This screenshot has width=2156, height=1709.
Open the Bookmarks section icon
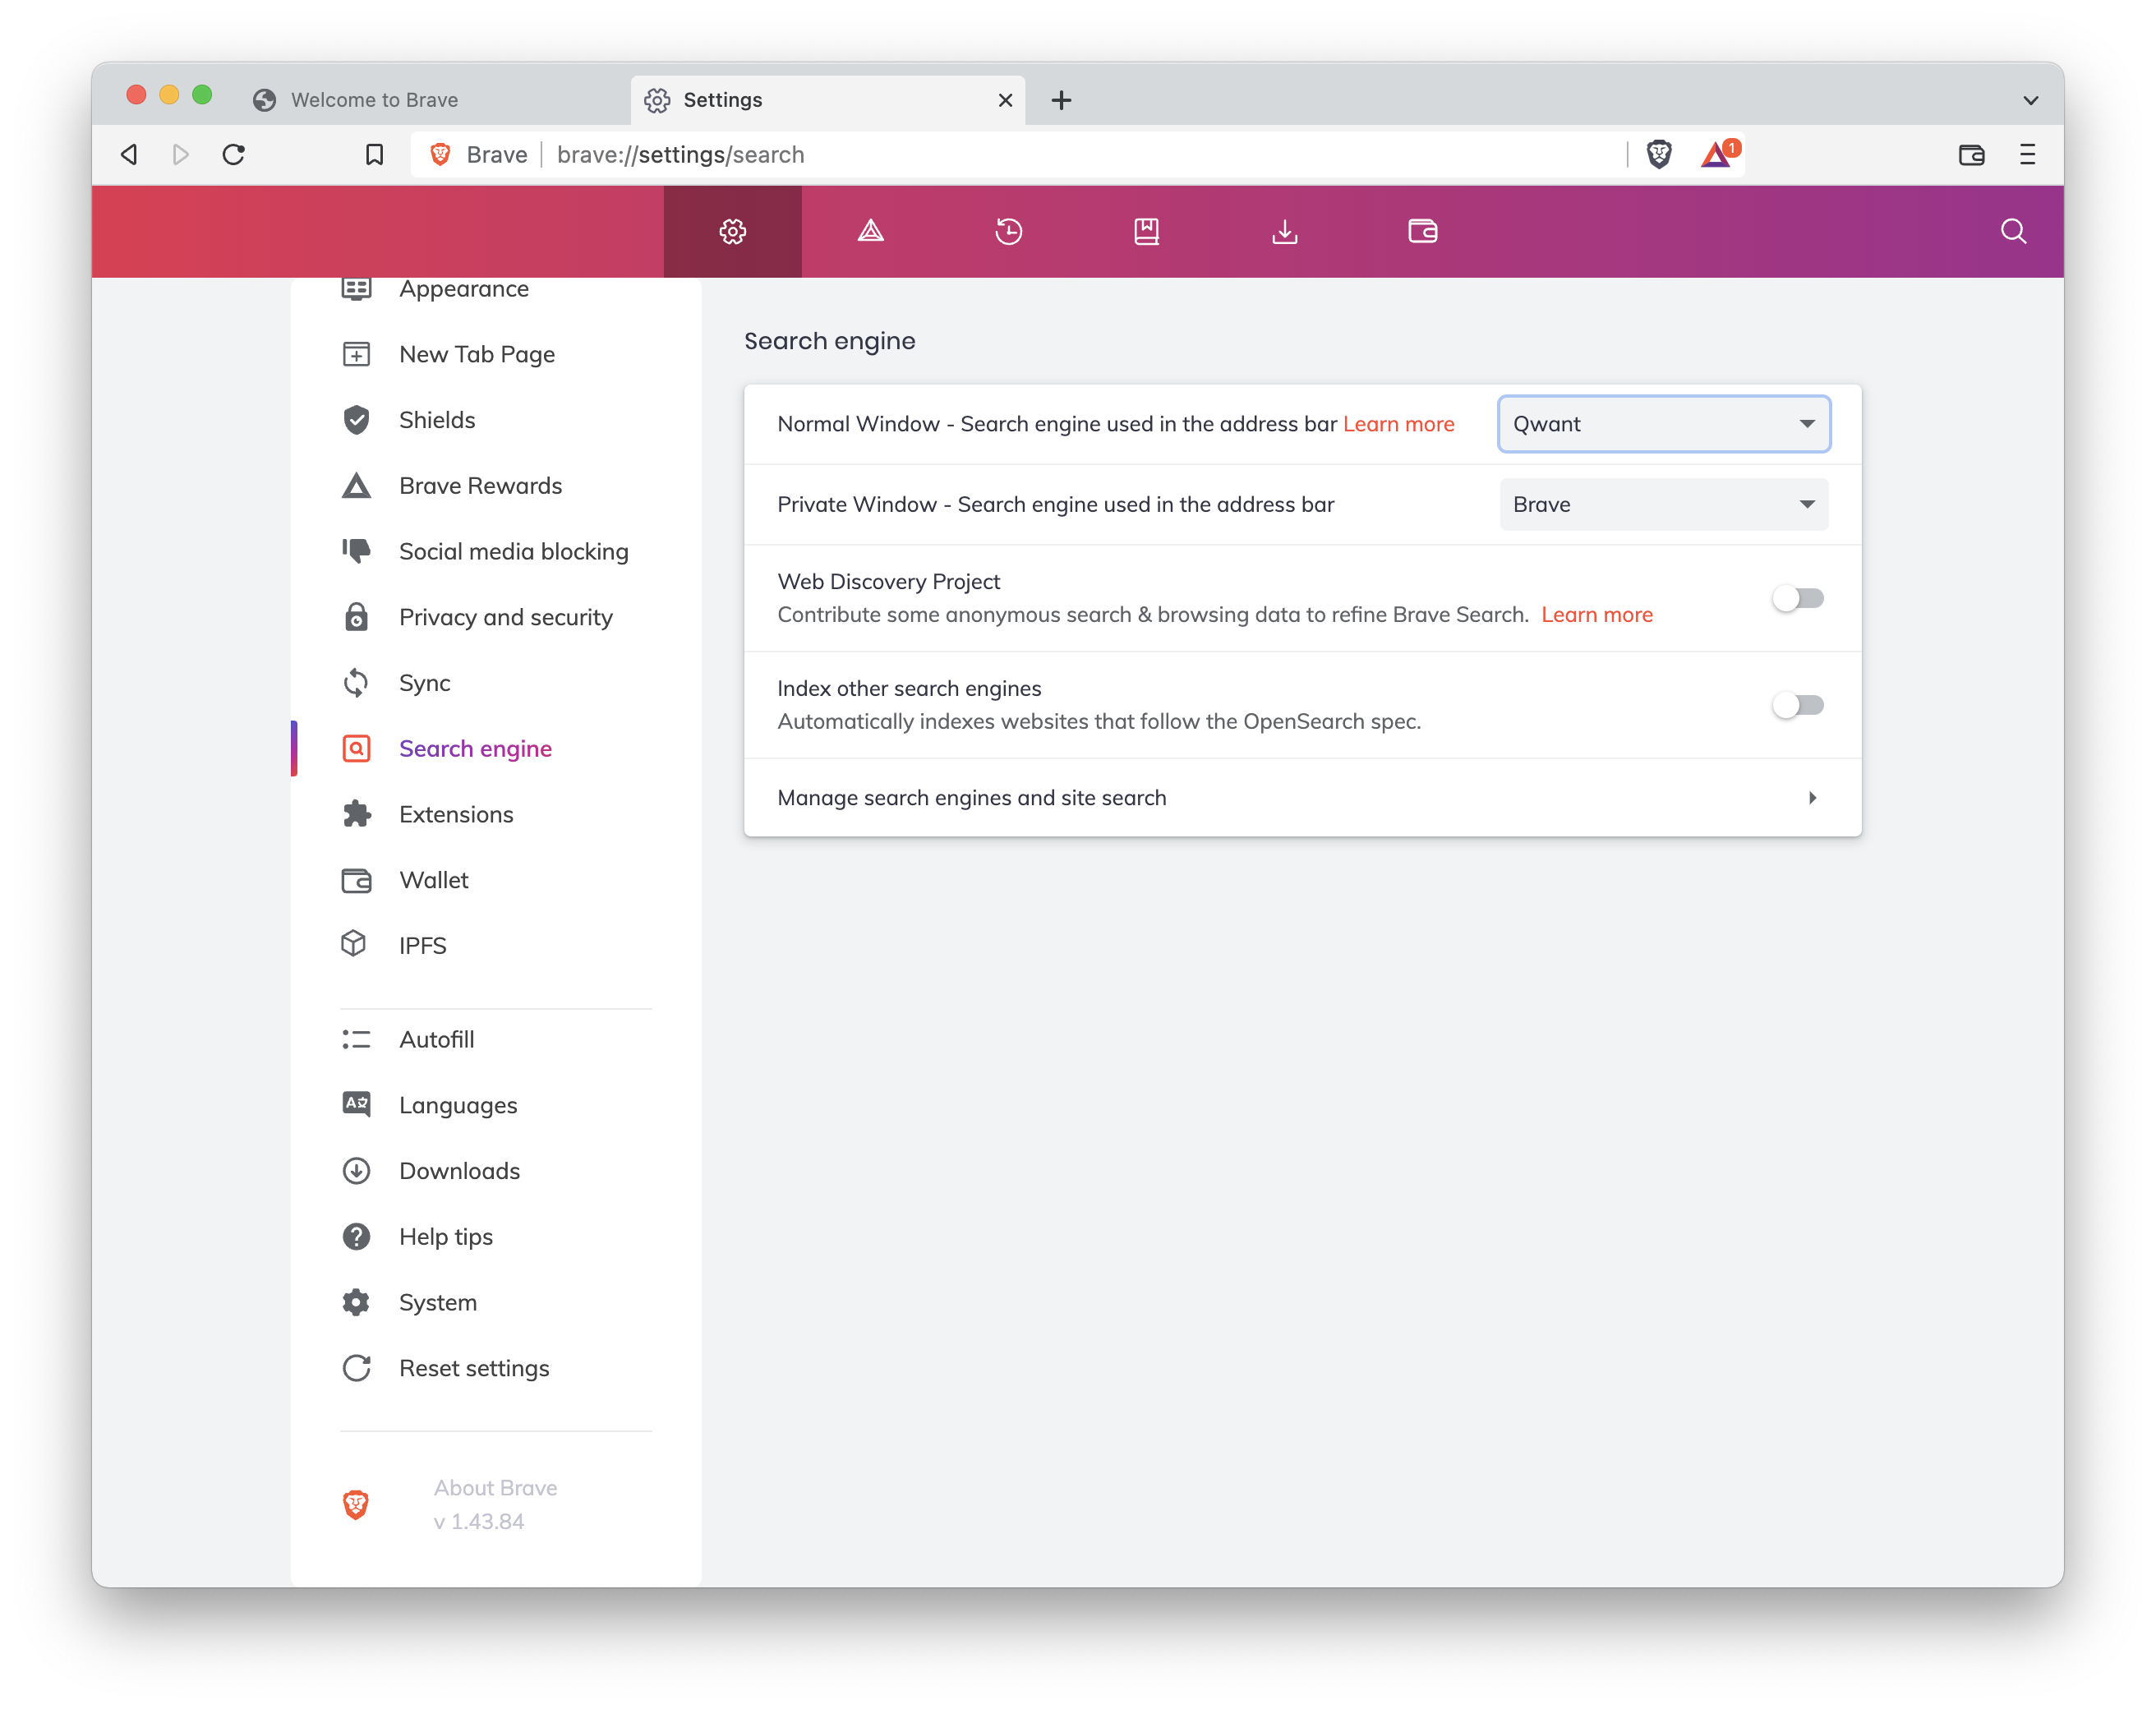point(1147,231)
